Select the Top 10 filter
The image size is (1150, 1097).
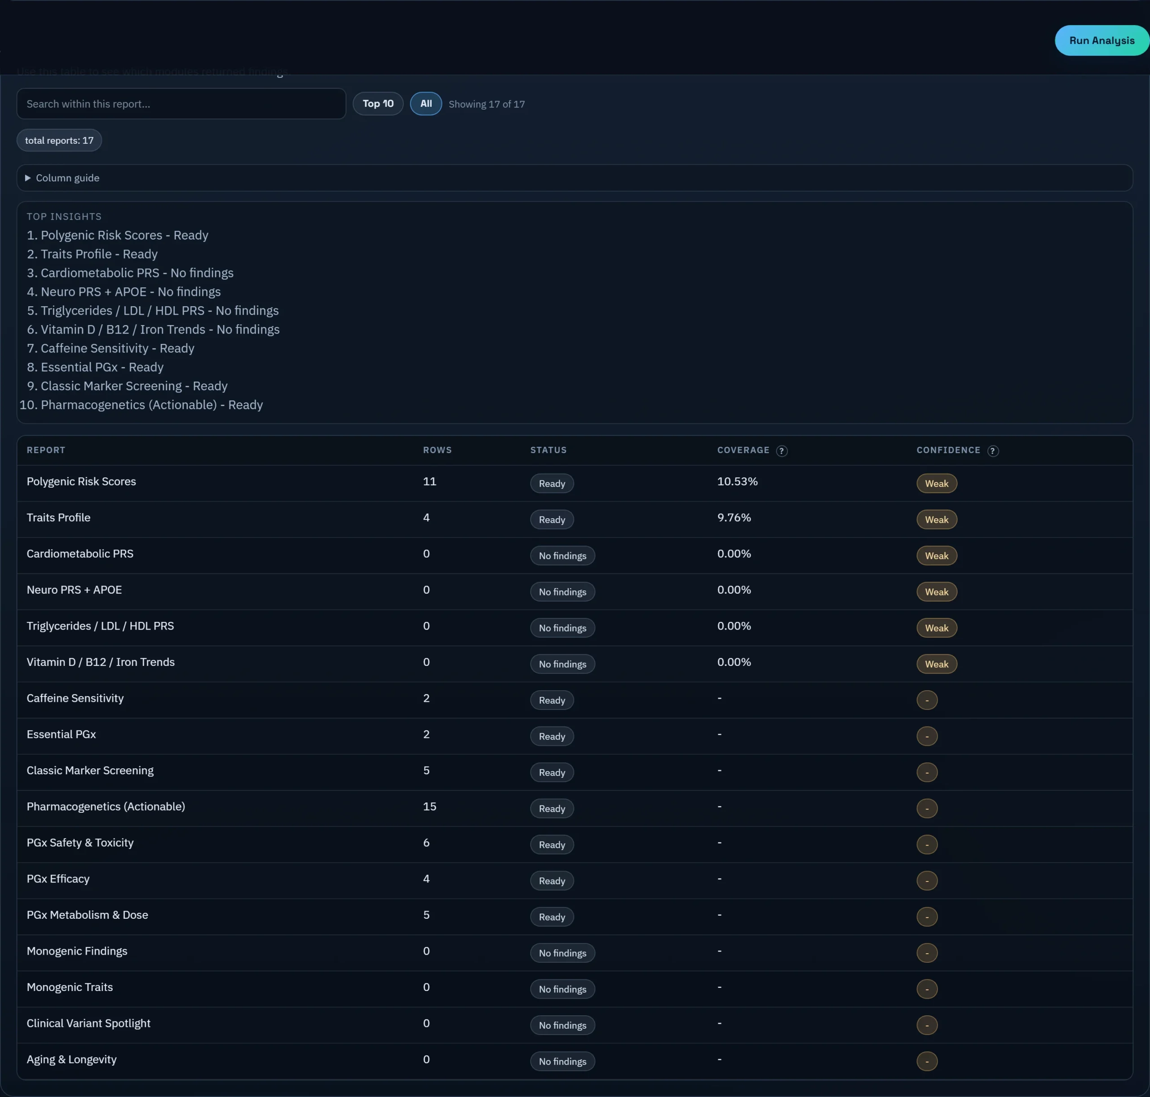point(378,103)
